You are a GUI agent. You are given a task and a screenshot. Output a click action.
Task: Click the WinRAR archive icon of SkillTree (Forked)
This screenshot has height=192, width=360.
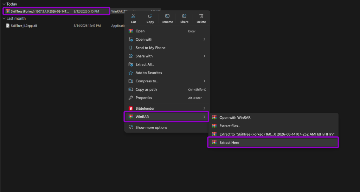pos(8,11)
